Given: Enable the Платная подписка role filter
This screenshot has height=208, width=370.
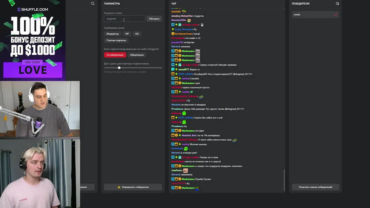Looking at the screenshot, I should [116, 40].
